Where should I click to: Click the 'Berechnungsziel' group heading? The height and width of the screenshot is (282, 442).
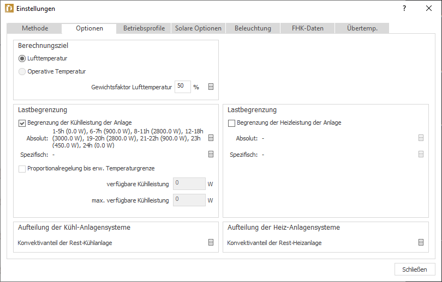click(43, 46)
